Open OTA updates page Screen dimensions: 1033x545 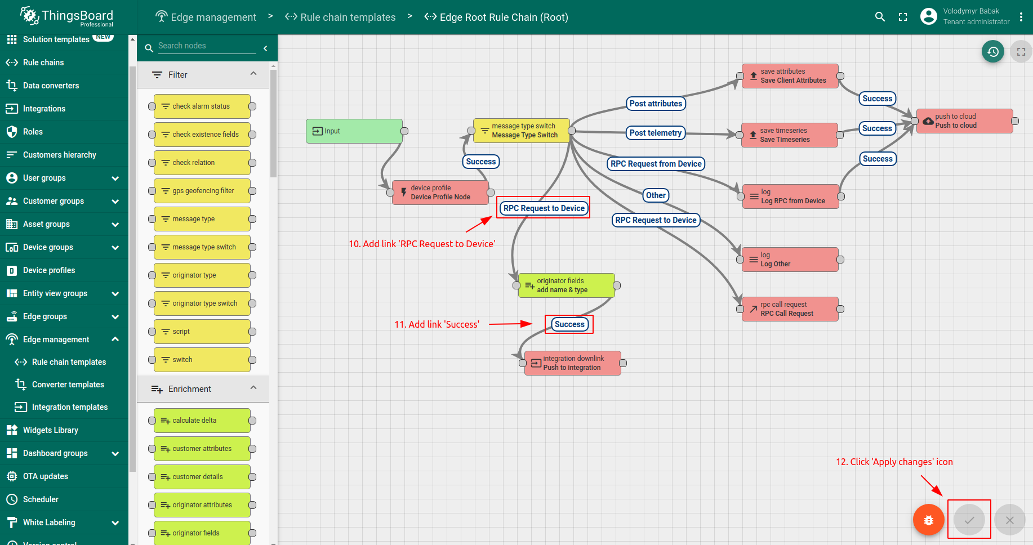click(x=64, y=476)
